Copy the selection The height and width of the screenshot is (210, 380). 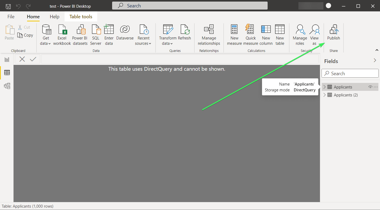pos(25,35)
